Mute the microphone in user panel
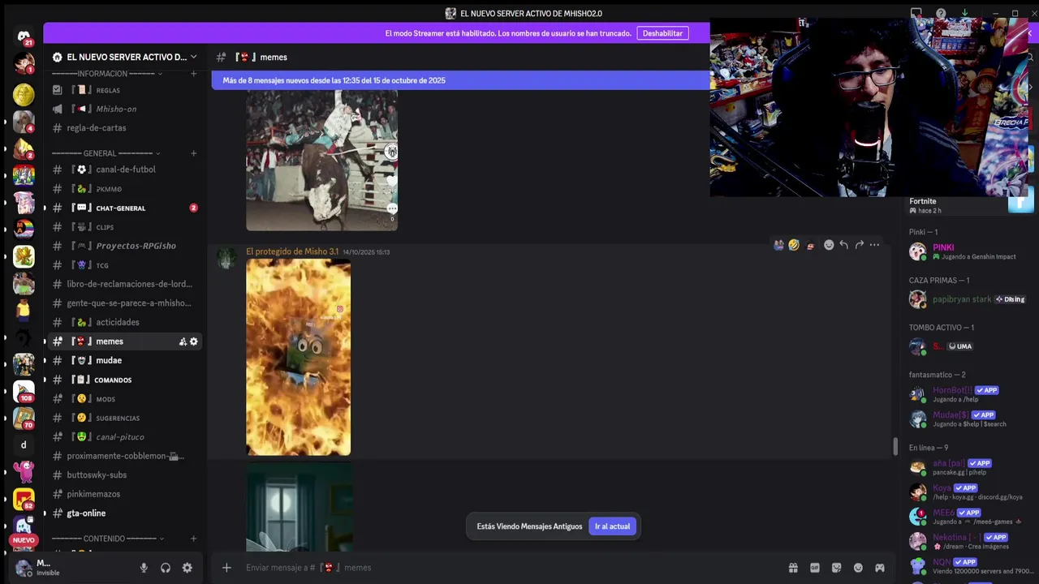 [144, 568]
